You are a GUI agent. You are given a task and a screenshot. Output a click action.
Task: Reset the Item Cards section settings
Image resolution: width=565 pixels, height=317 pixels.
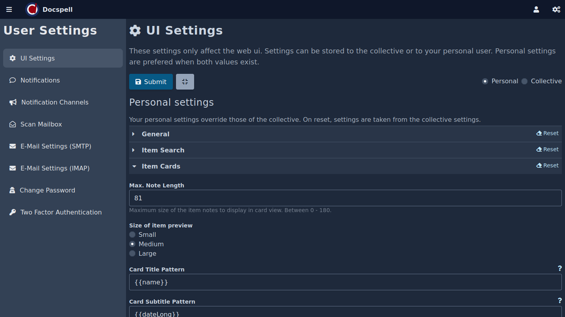(547, 165)
